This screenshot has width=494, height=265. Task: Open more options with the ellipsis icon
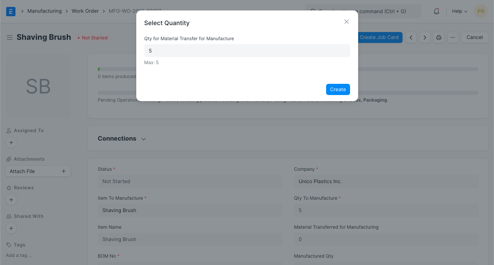point(452,37)
